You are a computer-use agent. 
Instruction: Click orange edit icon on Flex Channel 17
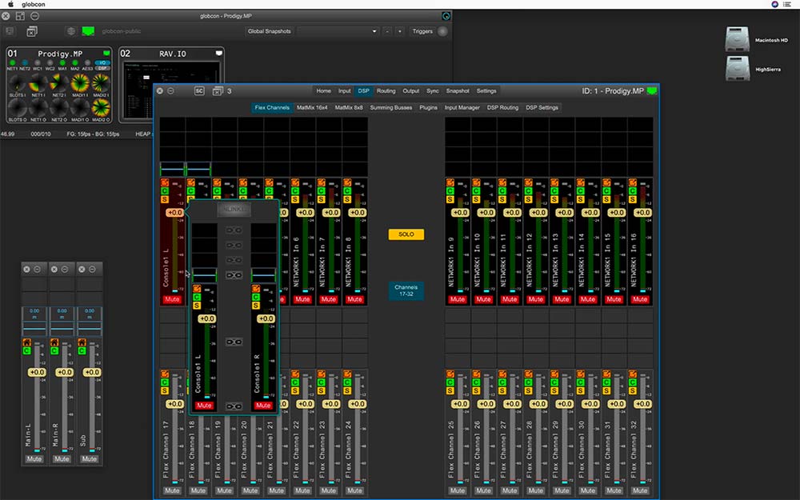click(164, 374)
